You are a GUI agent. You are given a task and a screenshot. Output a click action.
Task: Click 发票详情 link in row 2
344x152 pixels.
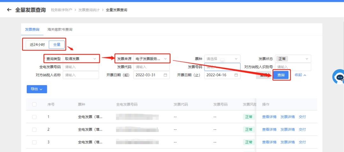(x=287, y=129)
